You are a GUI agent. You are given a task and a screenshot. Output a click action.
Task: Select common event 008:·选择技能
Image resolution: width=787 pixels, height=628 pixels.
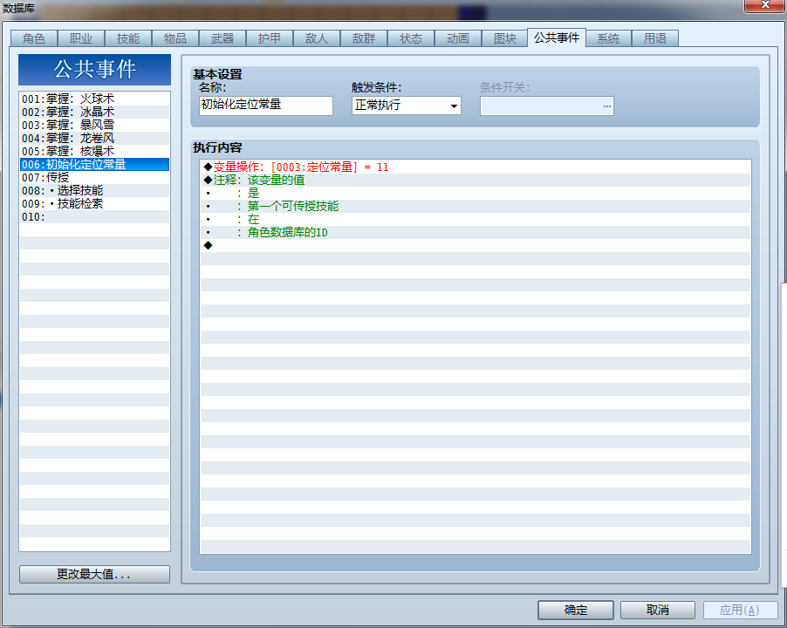click(x=94, y=190)
